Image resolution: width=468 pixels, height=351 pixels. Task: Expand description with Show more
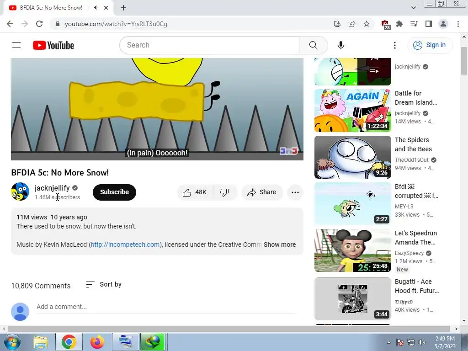(x=280, y=245)
